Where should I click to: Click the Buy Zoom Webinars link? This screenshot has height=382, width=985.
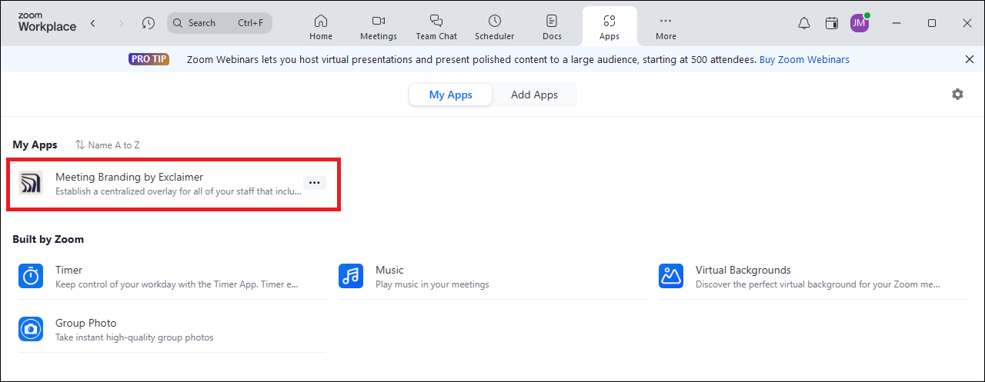[804, 60]
